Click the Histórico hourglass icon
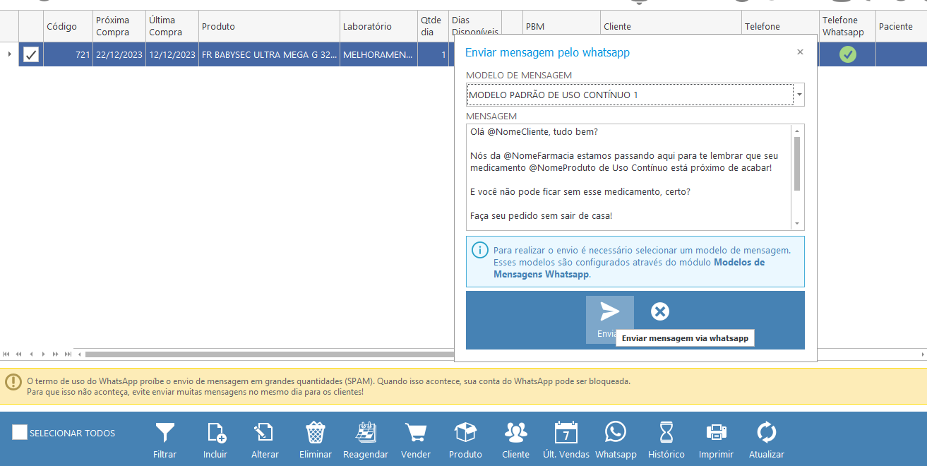 point(666,433)
